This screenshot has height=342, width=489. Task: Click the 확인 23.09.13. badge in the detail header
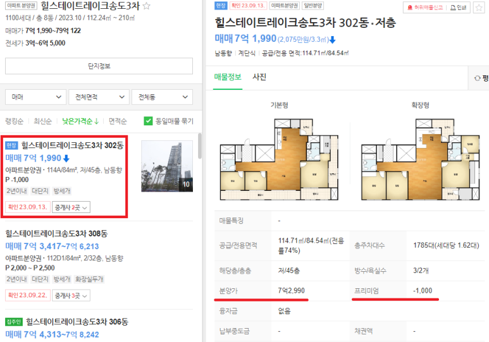tap(248, 6)
